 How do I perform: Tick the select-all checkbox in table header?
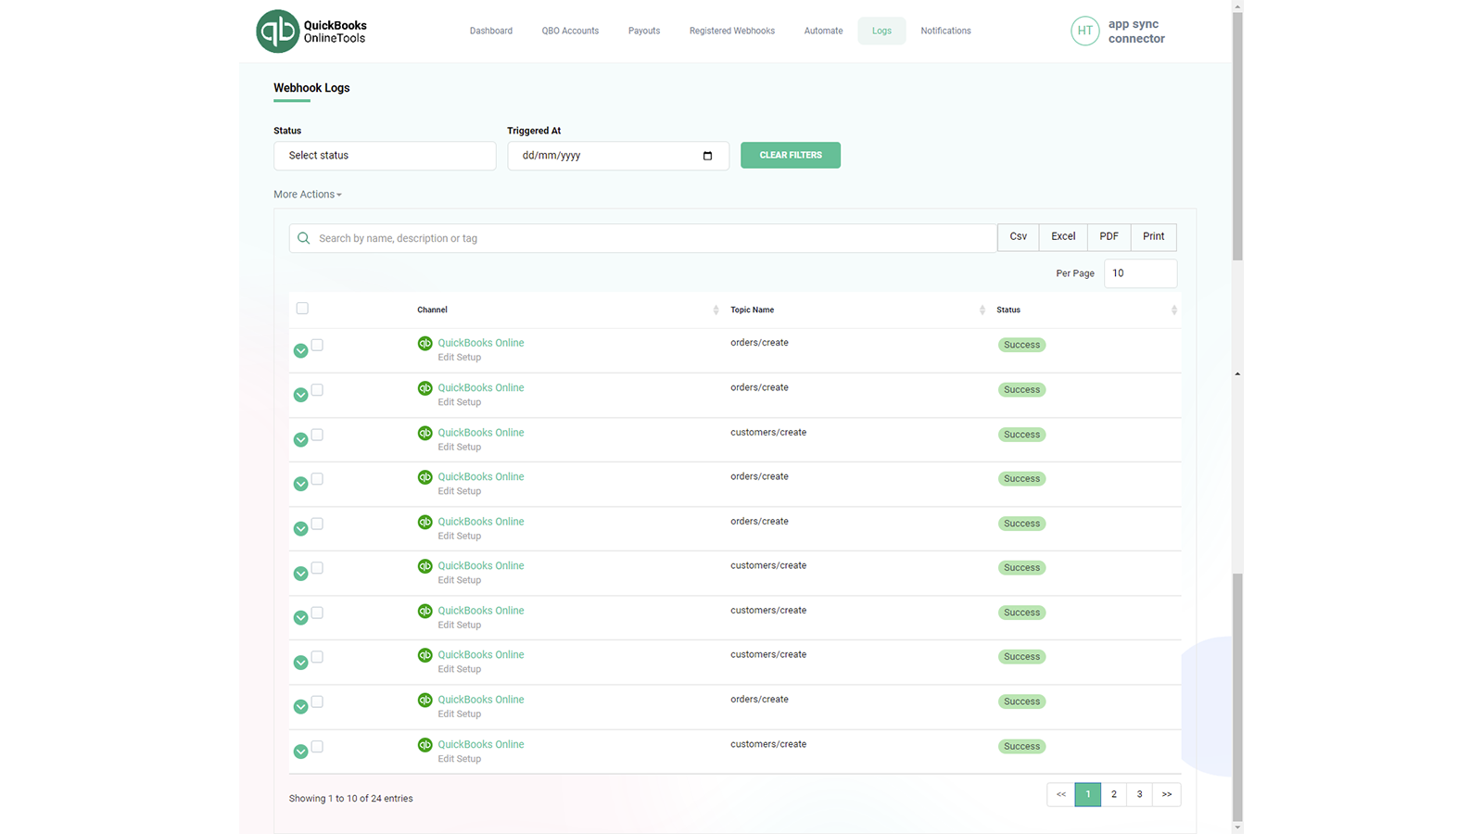tap(302, 309)
